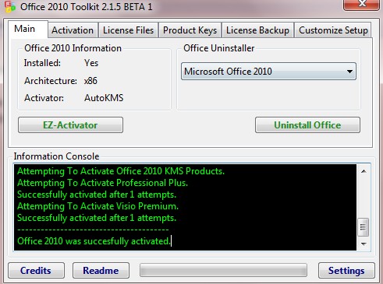This screenshot has height=284, width=383.
Task: Close the Office 2010 Toolkit window
Action: click(361, 4)
